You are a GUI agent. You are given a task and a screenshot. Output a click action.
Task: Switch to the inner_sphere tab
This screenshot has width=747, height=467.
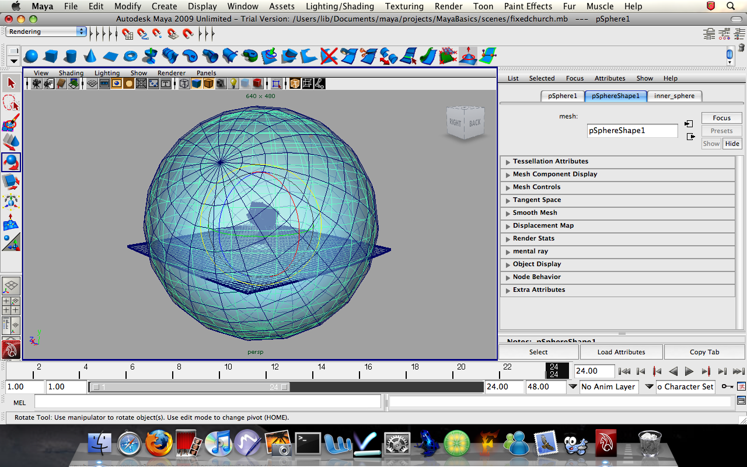point(675,96)
